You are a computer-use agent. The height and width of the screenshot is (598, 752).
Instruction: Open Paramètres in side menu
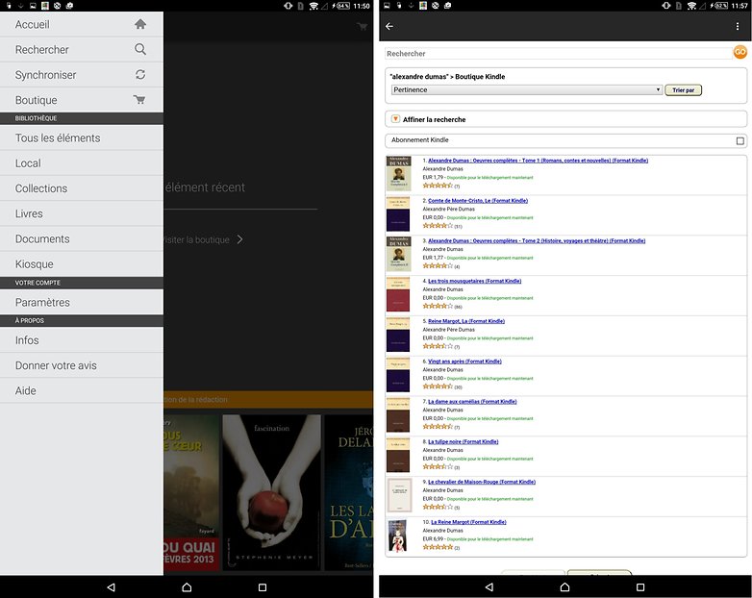coord(82,303)
